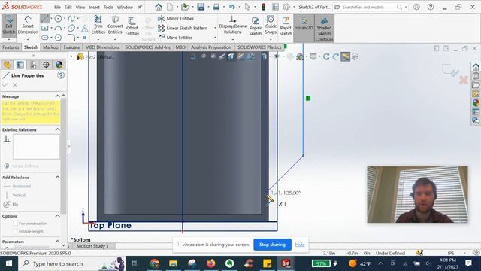Open the DimXpertManager tab
This screenshot has width=481, height=271.
tap(46, 65)
